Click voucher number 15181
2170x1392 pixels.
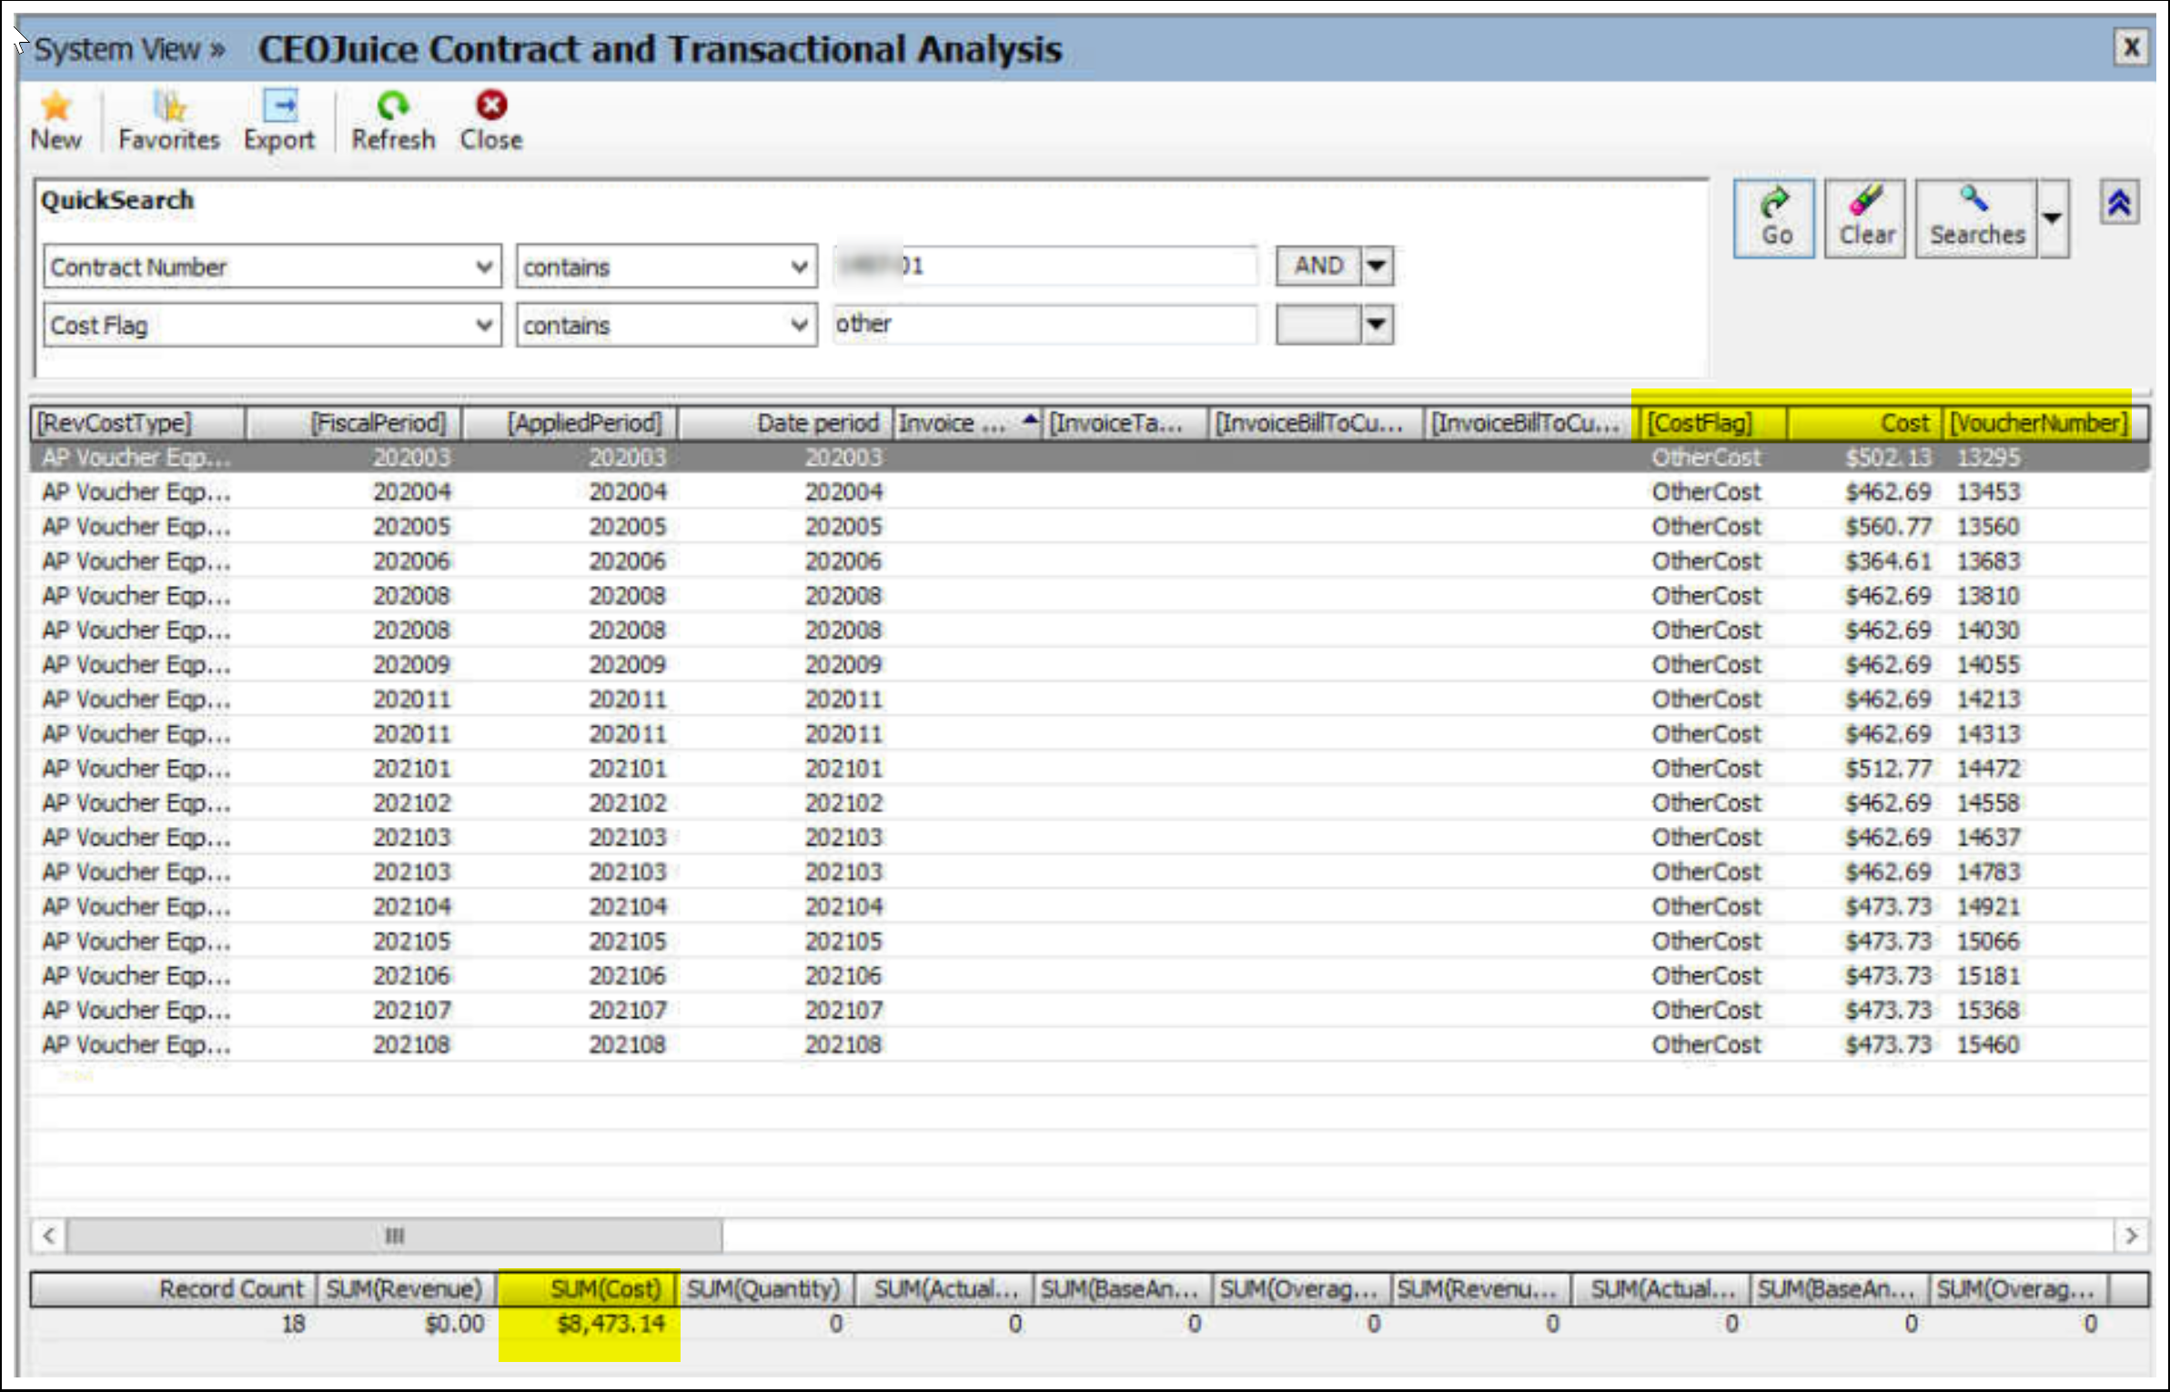[1988, 976]
